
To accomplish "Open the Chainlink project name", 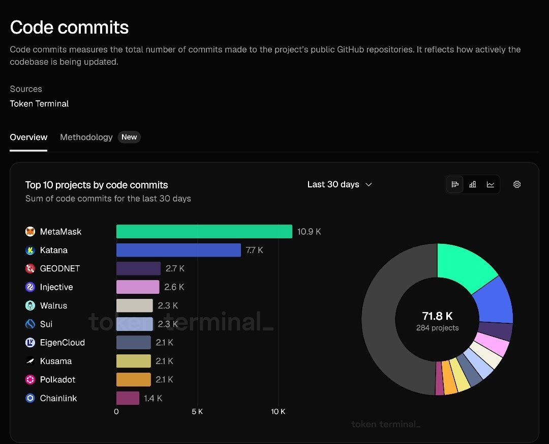I will [x=58, y=398].
